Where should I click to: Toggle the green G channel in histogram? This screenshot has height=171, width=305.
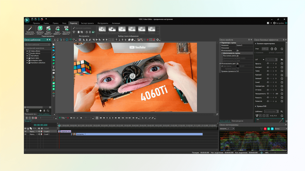point(269,129)
